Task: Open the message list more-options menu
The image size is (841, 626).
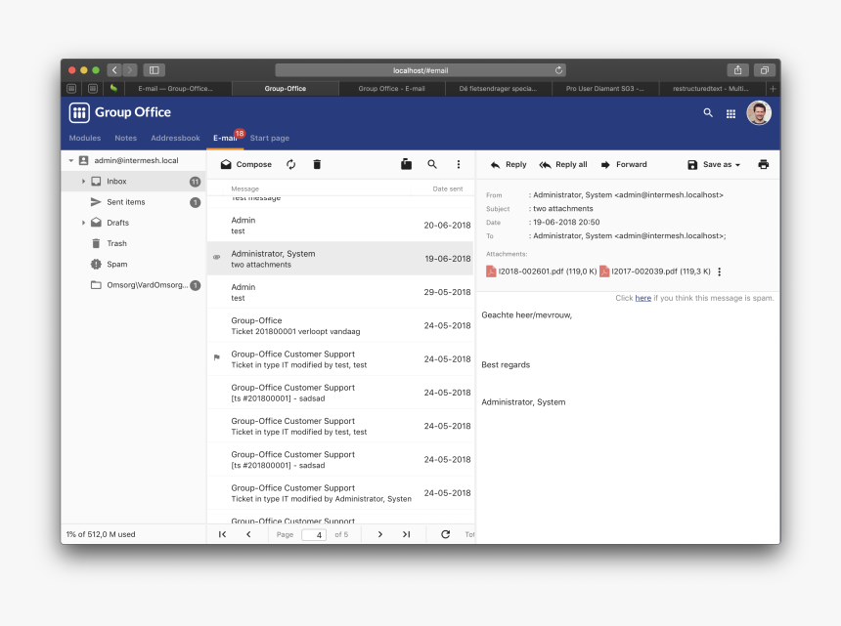Action: point(459,165)
